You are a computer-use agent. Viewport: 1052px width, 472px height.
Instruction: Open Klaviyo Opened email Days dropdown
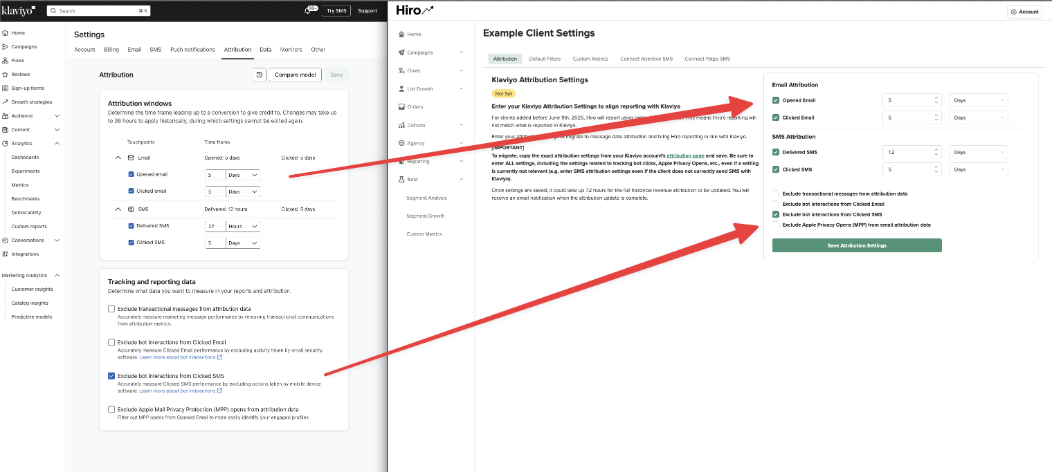pos(243,175)
